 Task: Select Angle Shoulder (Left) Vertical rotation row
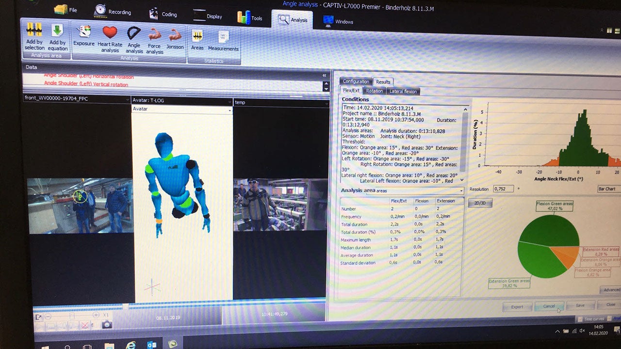pos(86,84)
